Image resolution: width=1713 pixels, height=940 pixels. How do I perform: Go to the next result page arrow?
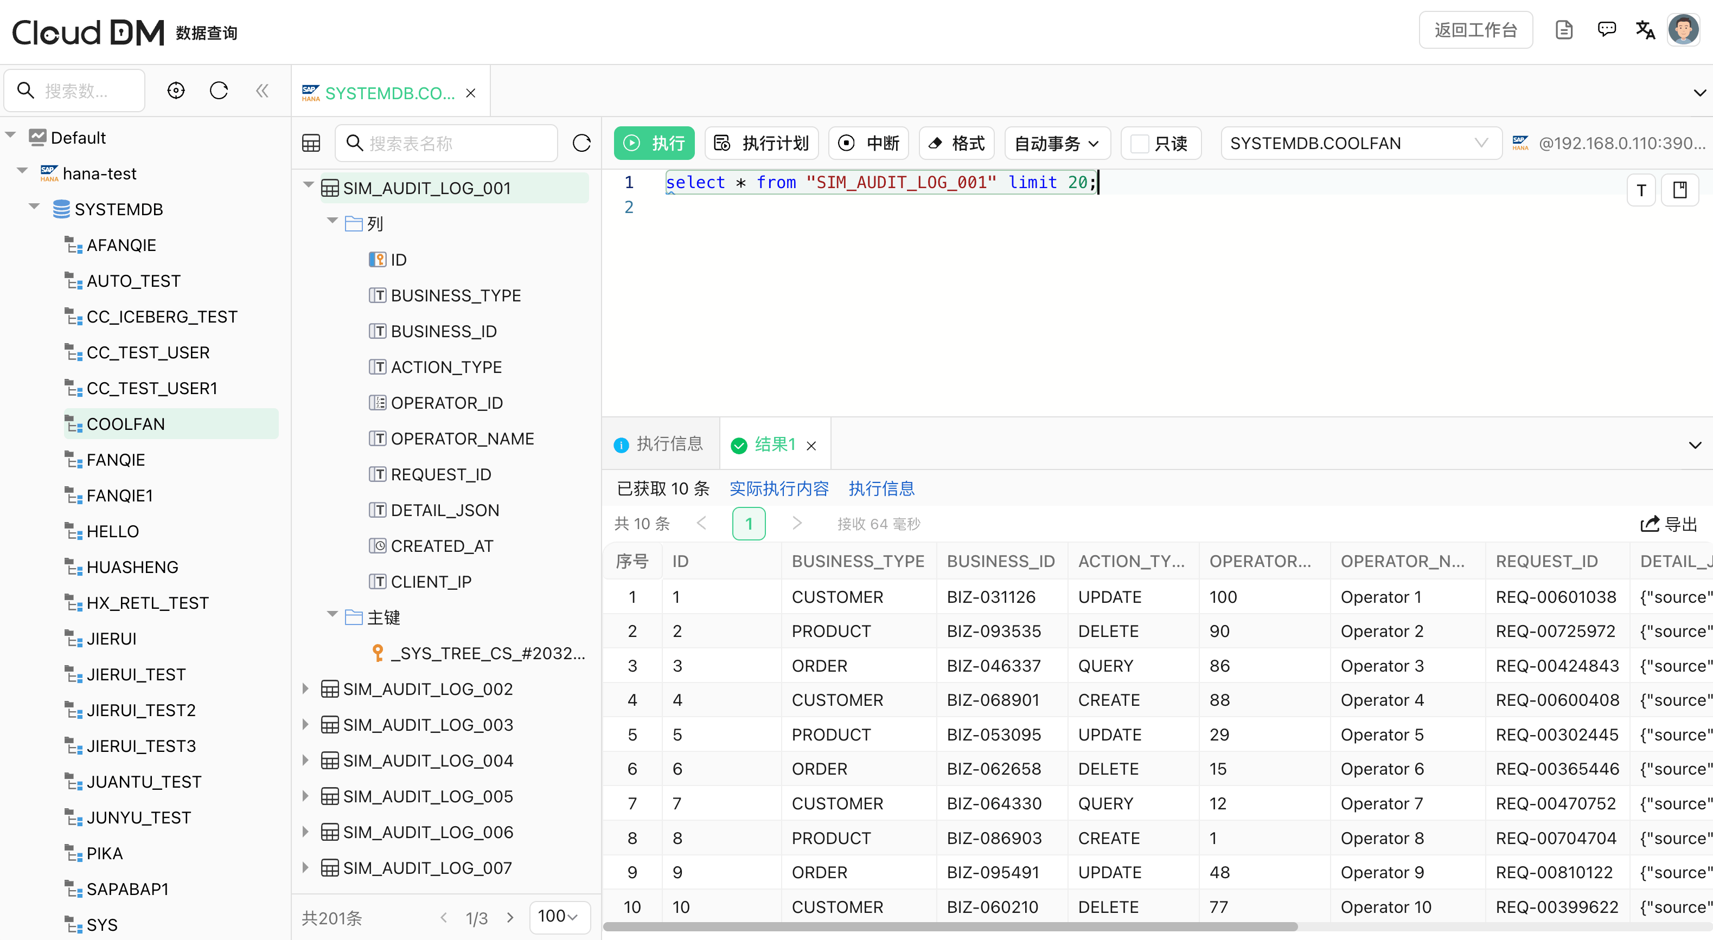click(x=797, y=524)
